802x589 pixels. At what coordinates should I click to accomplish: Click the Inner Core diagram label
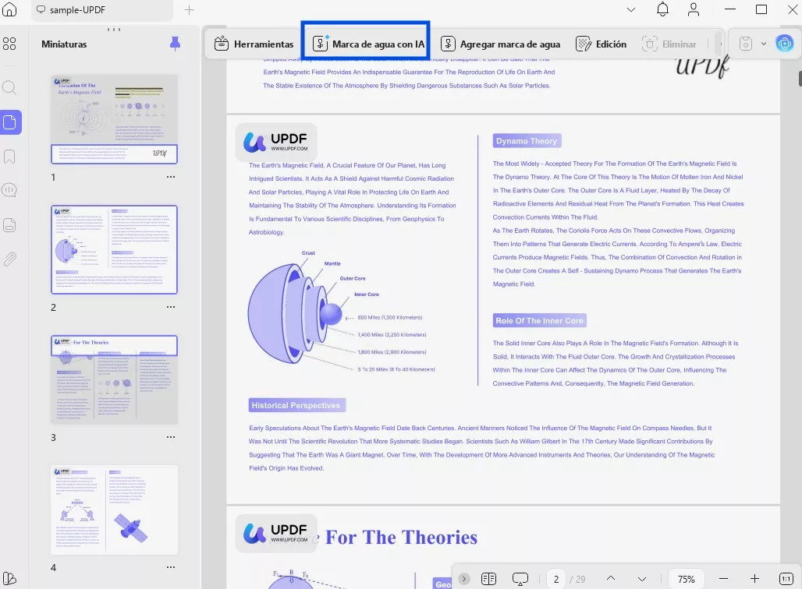[367, 294]
